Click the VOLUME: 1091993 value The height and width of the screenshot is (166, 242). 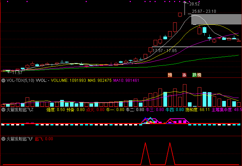click(68, 80)
